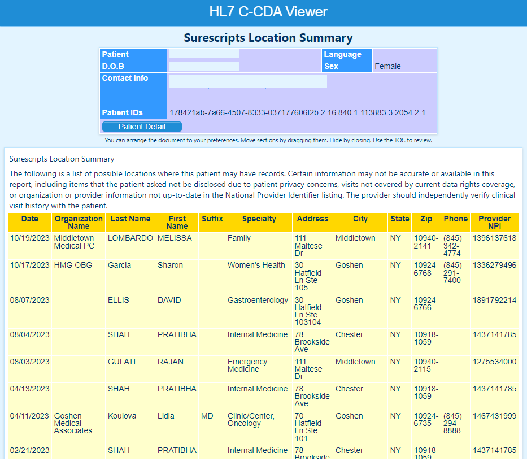The height and width of the screenshot is (470, 527).
Task: Click the Last Name column header
Action: pos(130,219)
